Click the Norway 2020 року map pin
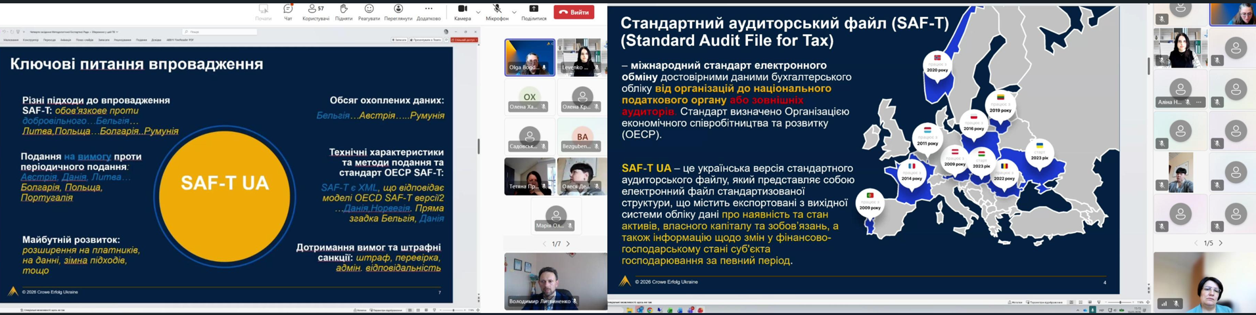 pyautogui.click(x=937, y=65)
